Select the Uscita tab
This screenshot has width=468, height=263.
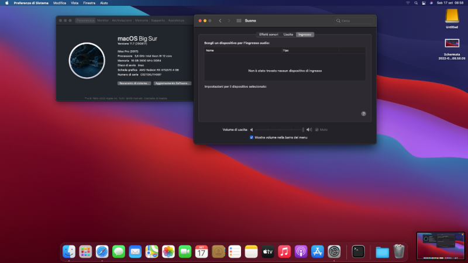[x=288, y=34]
